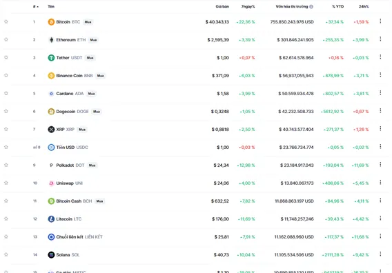Image resolution: width=392 pixels, height=273 pixels.
Task: Click the black XRP logo
Action: click(51, 130)
